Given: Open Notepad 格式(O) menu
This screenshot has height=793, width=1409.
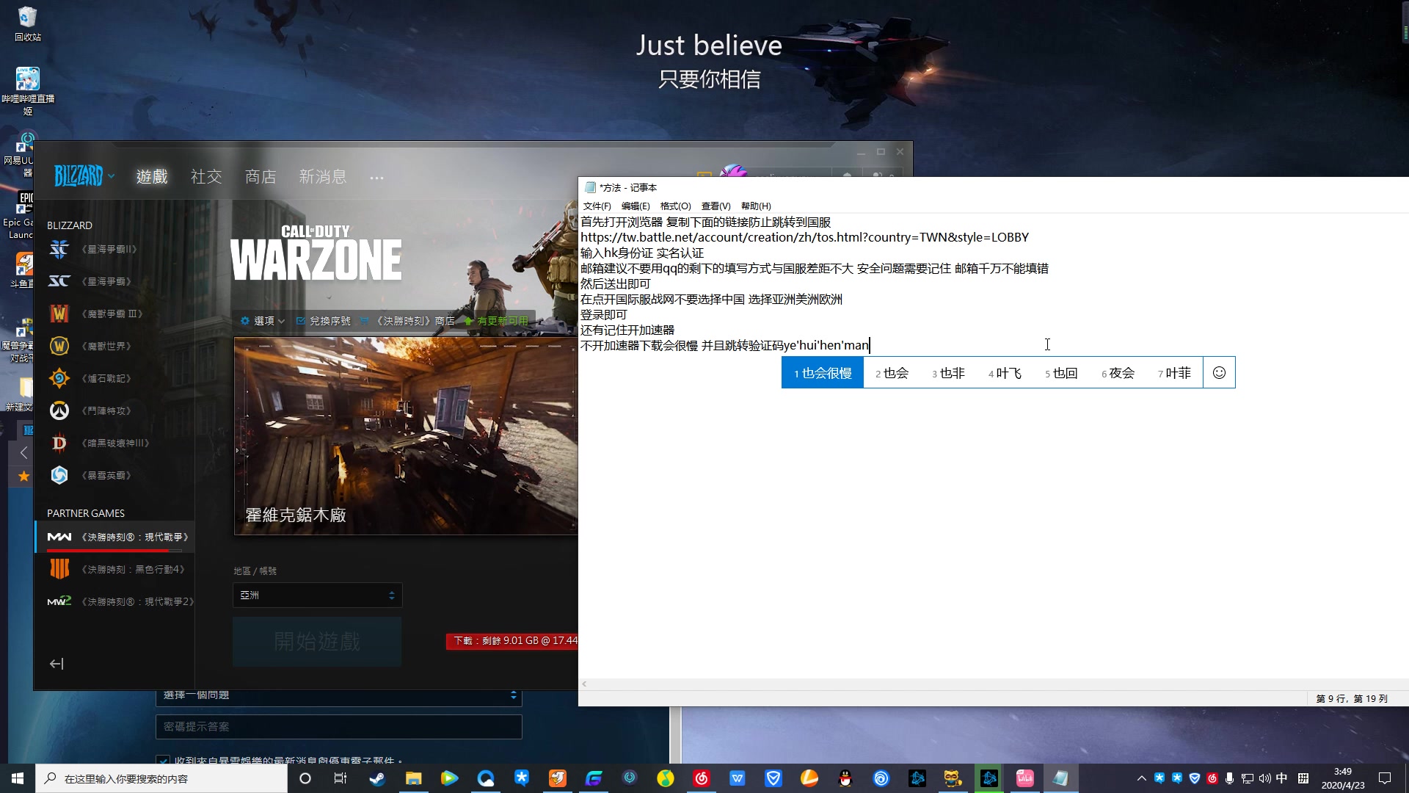Looking at the screenshot, I should (x=675, y=206).
